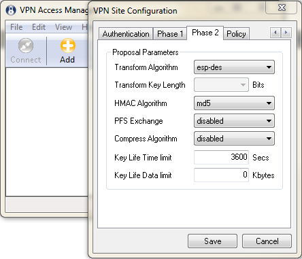Image resolution: width=302 pixels, height=259 pixels.
Task: Expand the Compress Algorithm dropdown
Action: click(234, 139)
